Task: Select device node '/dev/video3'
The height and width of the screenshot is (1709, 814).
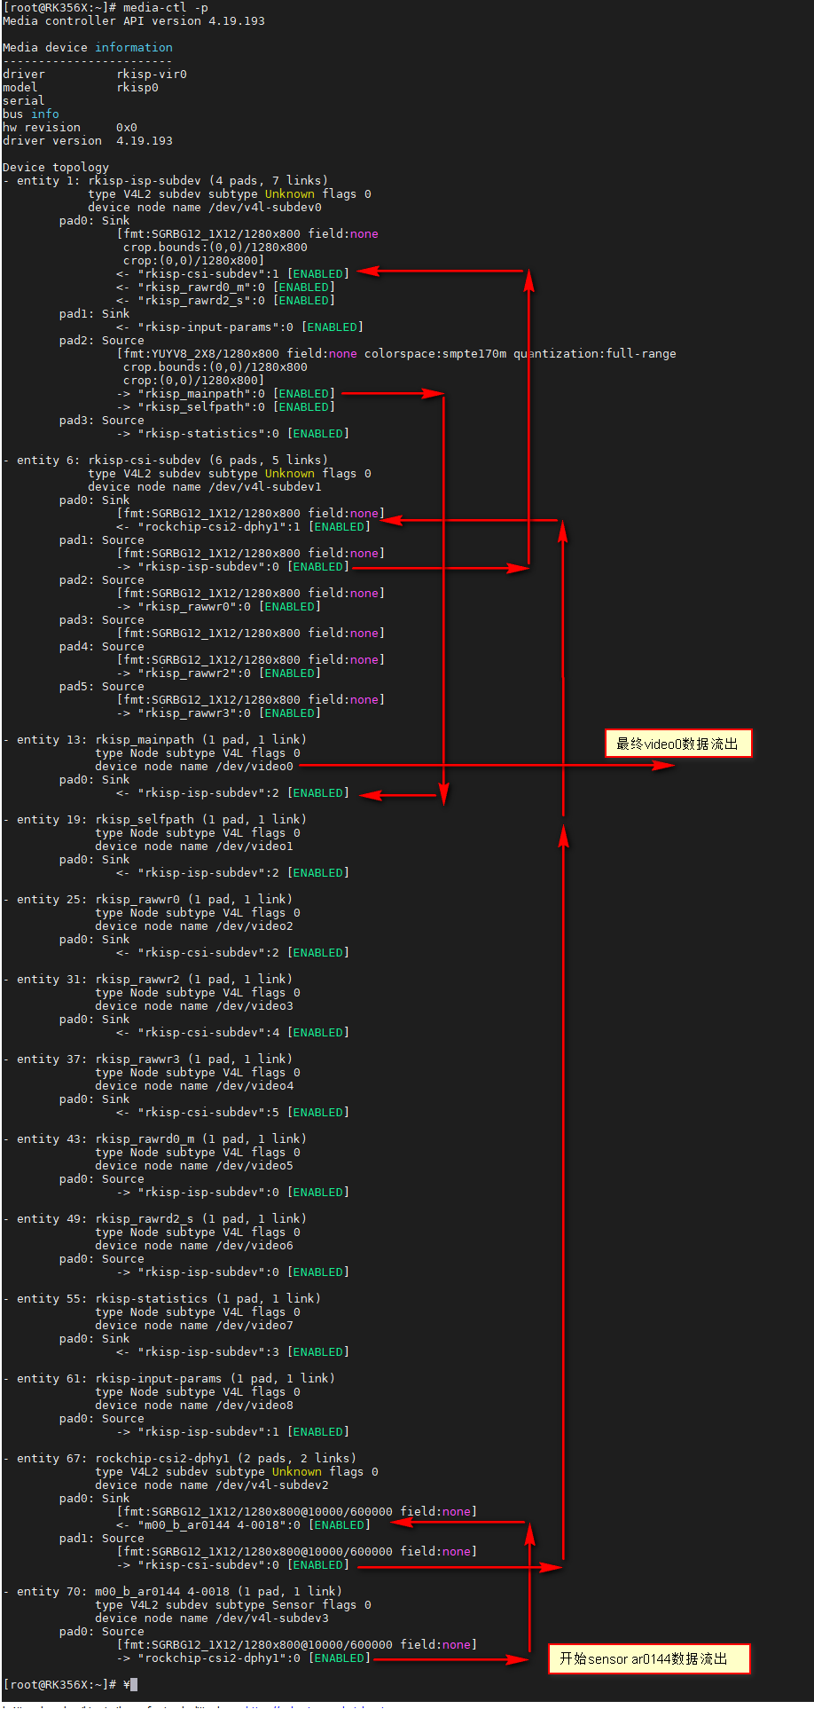Action: point(254,1005)
